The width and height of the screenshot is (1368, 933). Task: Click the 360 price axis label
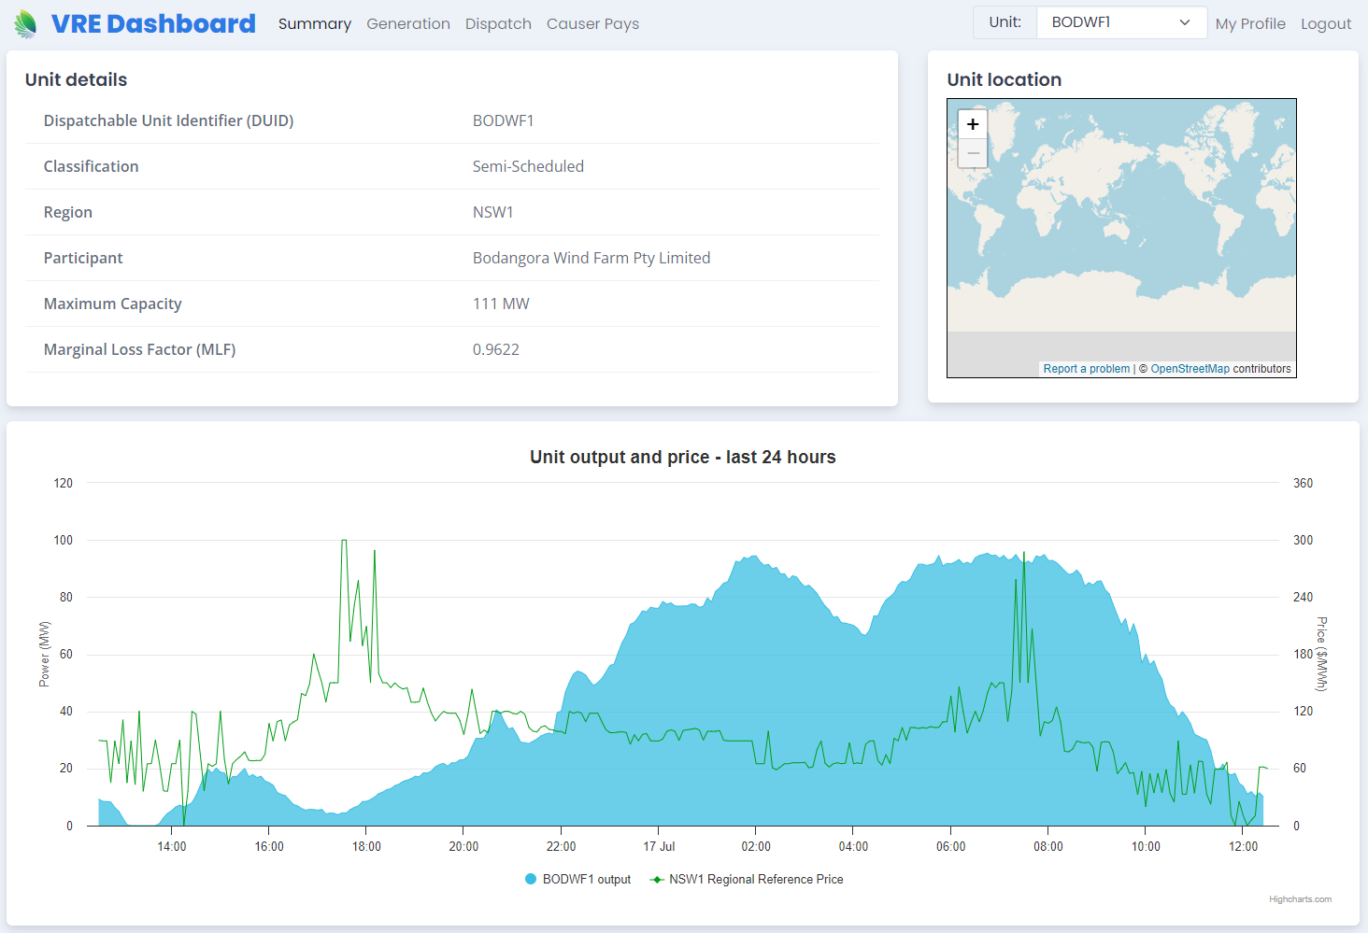click(x=1304, y=483)
